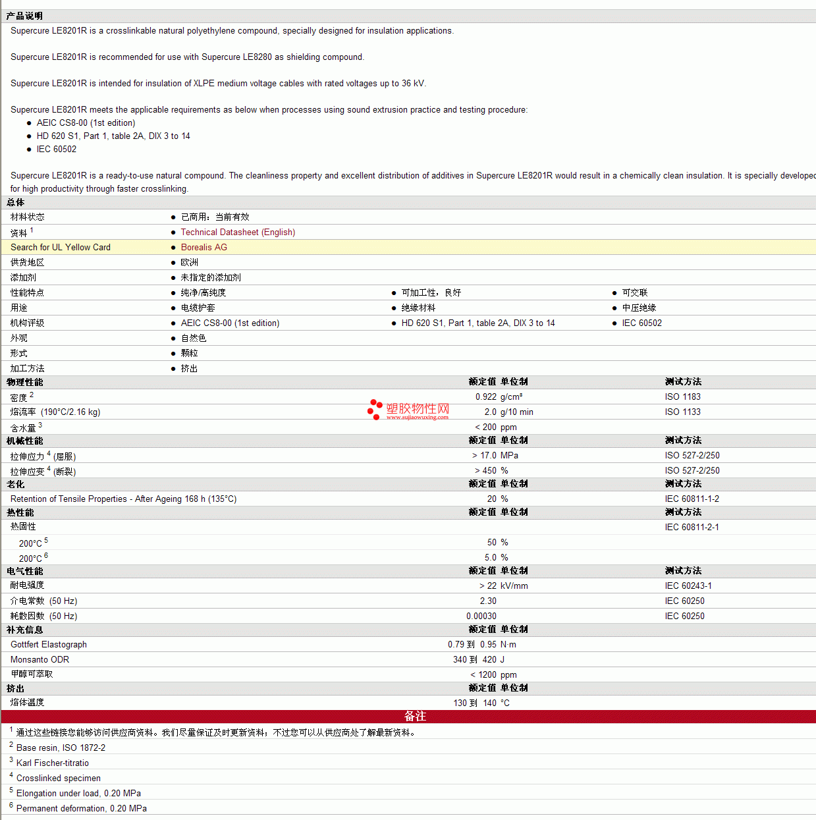Click the 拉伸应力 (屈服) row label

(43, 456)
